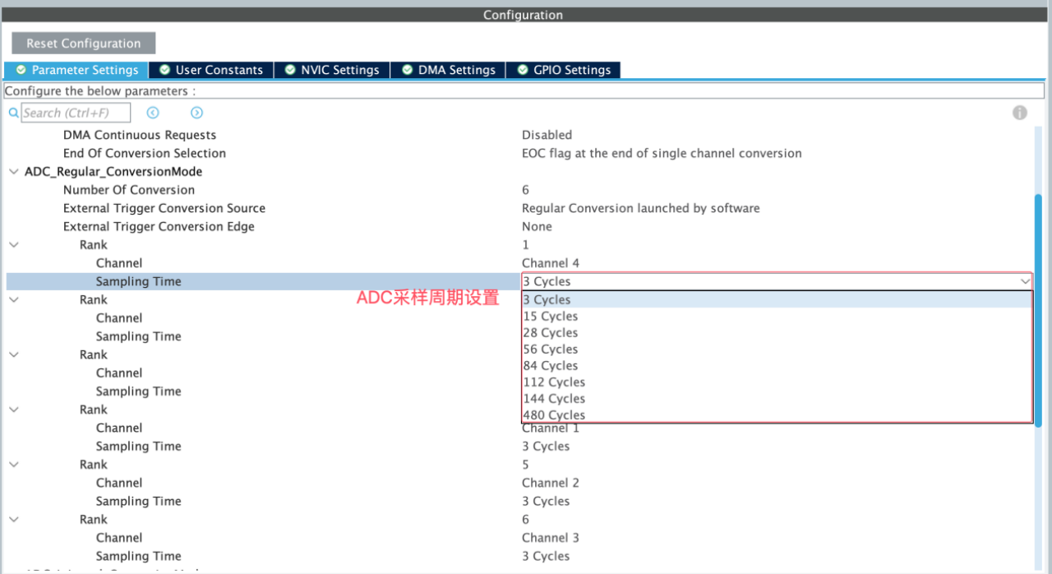The height and width of the screenshot is (574, 1052).
Task: Open the Sampling Time dropdown arrow
Action: click(1025, 281)
